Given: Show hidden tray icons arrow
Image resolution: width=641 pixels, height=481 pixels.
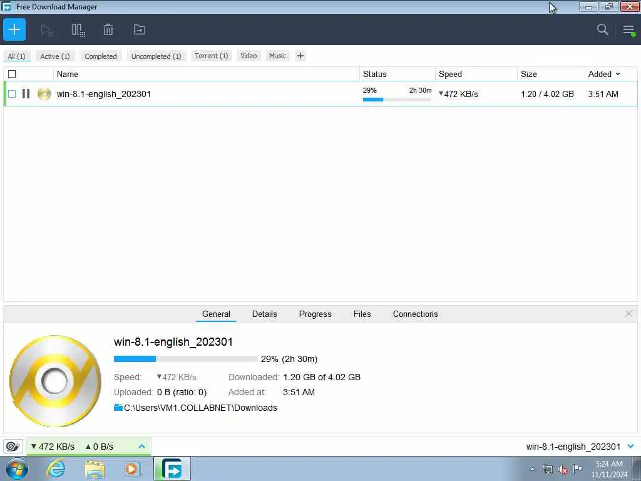Looking at the screenshot, I should (532, 470).
